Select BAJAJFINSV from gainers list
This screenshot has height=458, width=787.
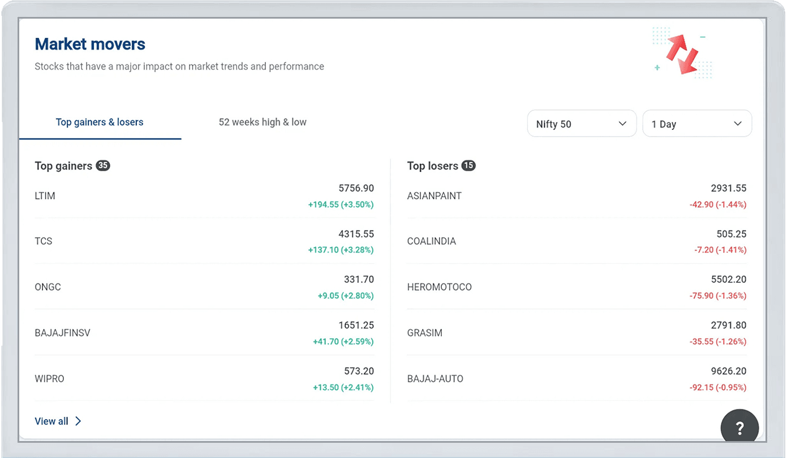(x=62, y=333)
